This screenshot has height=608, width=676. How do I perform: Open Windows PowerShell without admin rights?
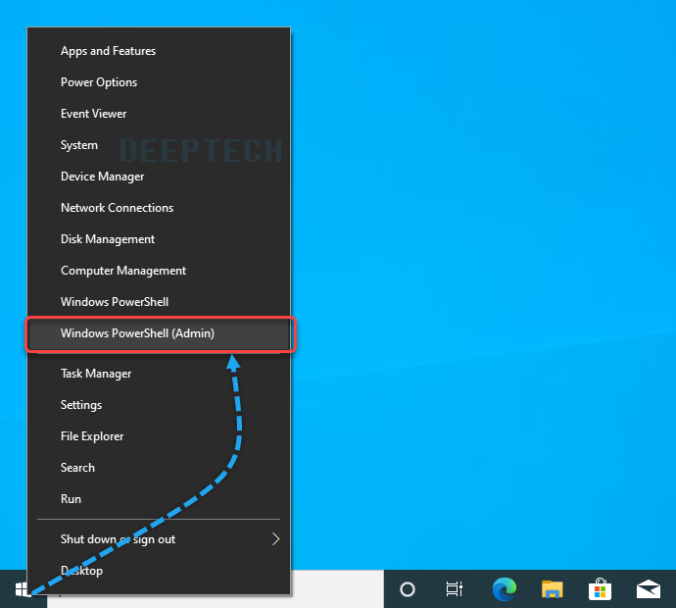(x=159, y=302)
